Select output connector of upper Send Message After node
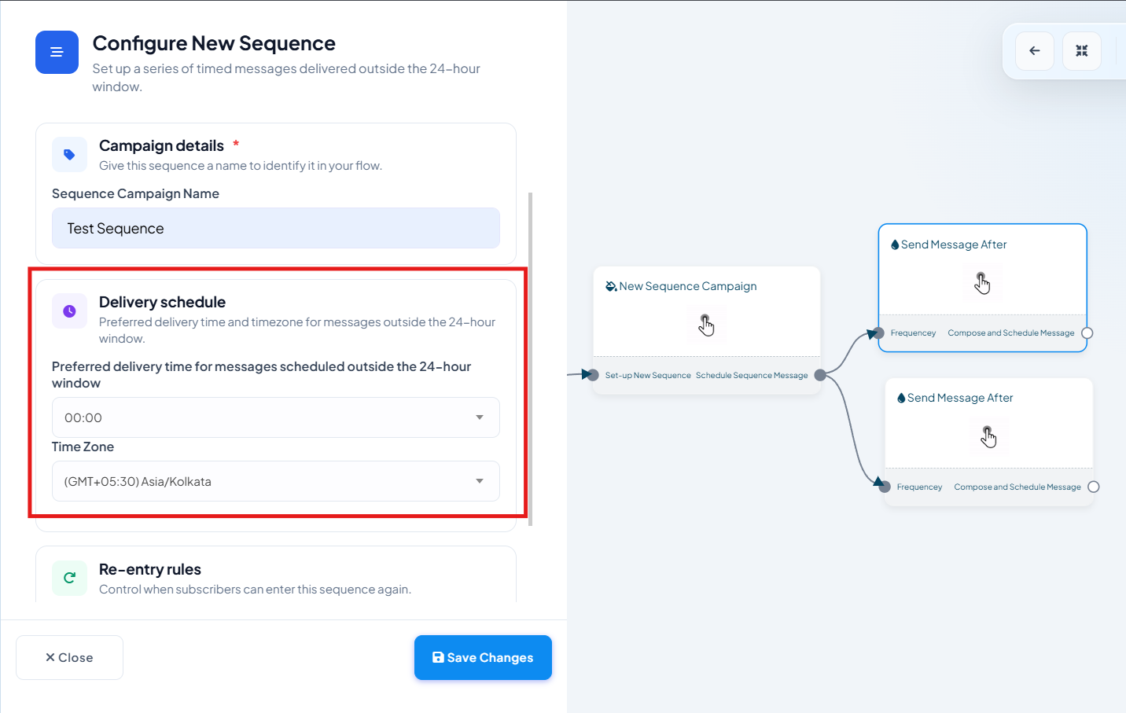Screen dimensions: 1126x713 tap(1087, 333)
